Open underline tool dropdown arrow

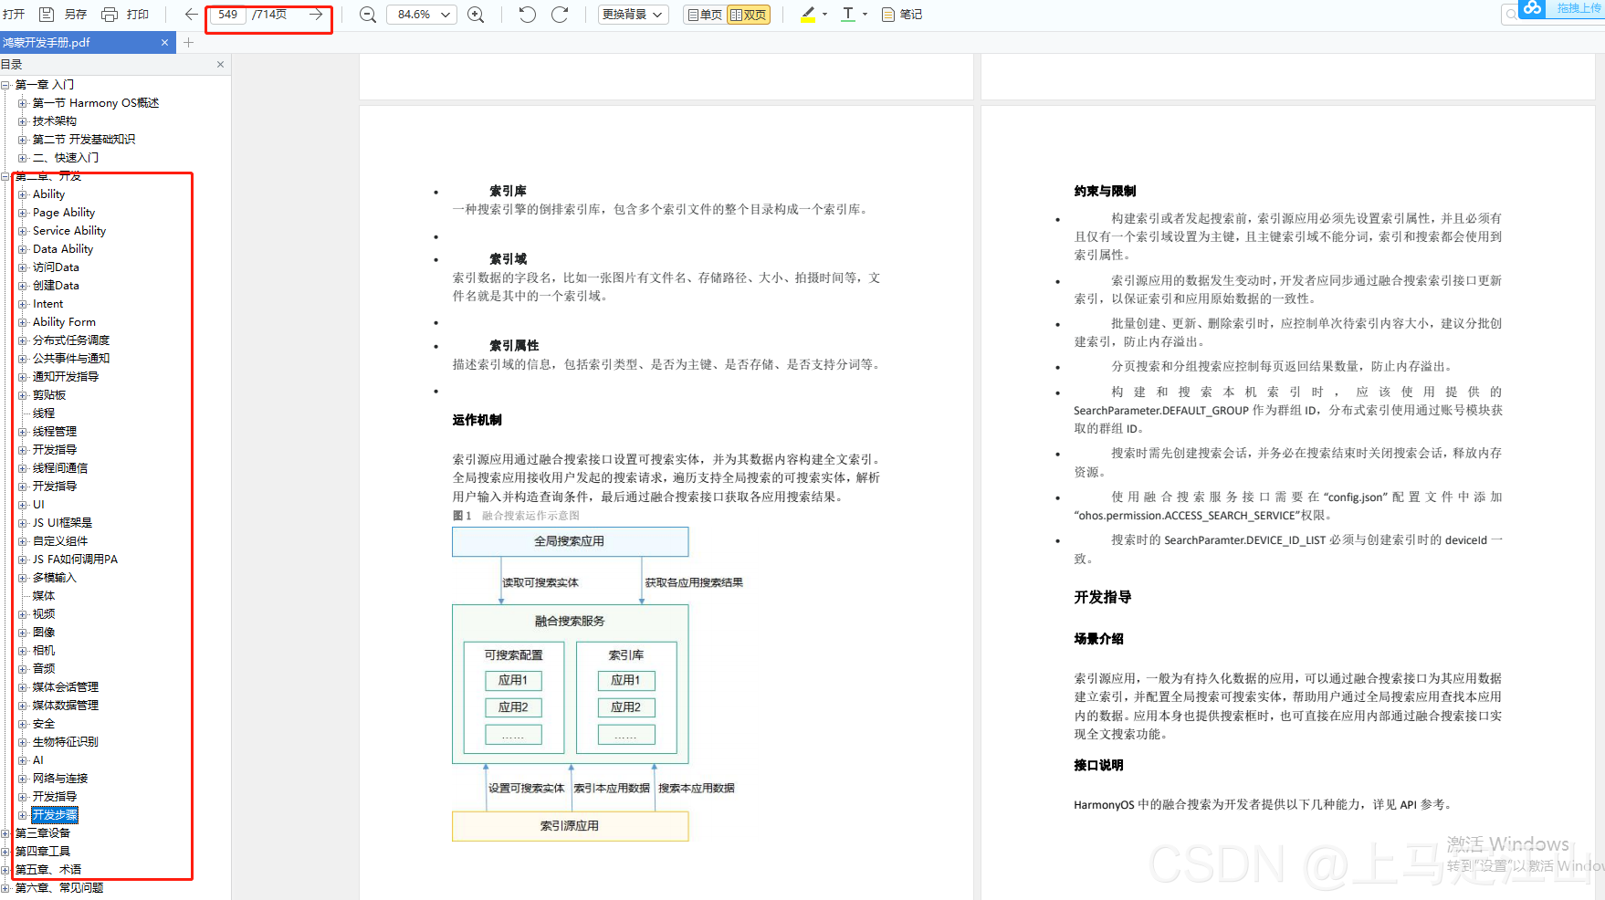click(865, 15)
